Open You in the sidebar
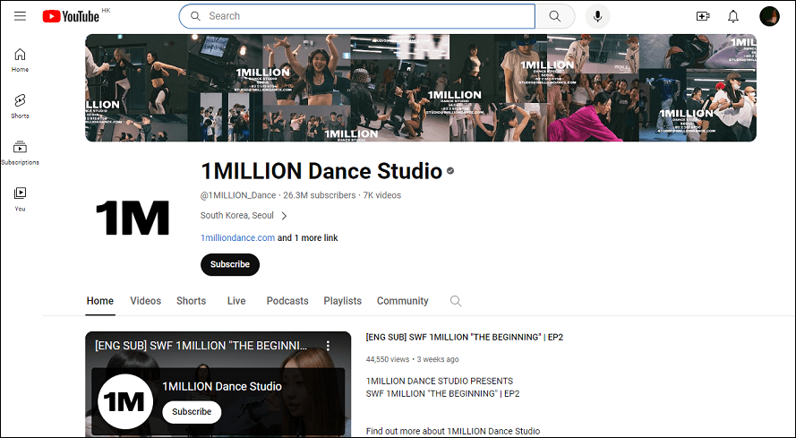Screen dimensions: 796x438 click(x=20, y=199)
